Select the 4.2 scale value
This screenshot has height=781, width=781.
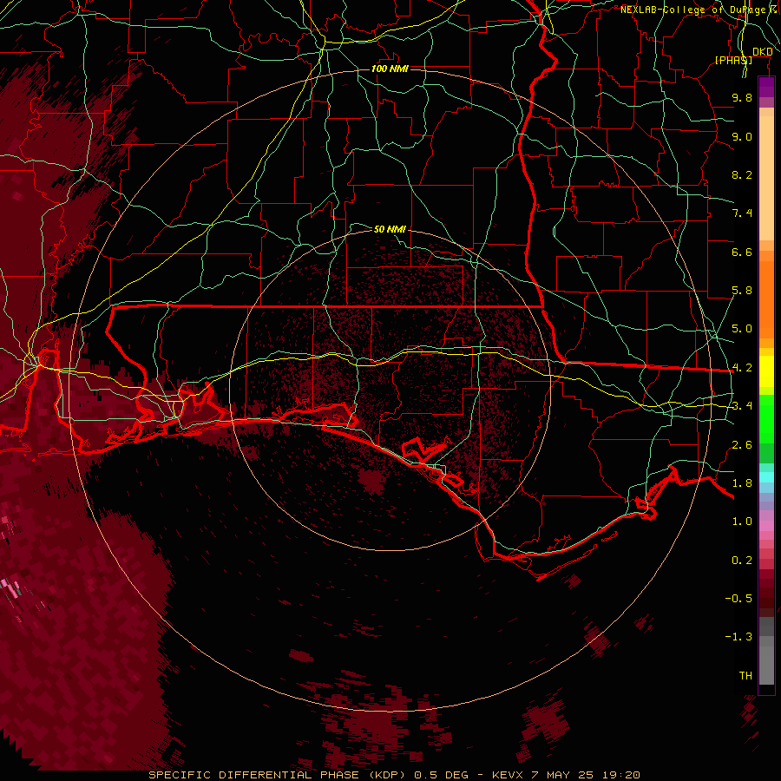[742, 368]
